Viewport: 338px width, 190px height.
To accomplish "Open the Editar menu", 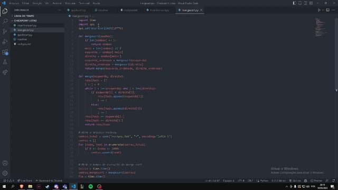I will [25, 3].
